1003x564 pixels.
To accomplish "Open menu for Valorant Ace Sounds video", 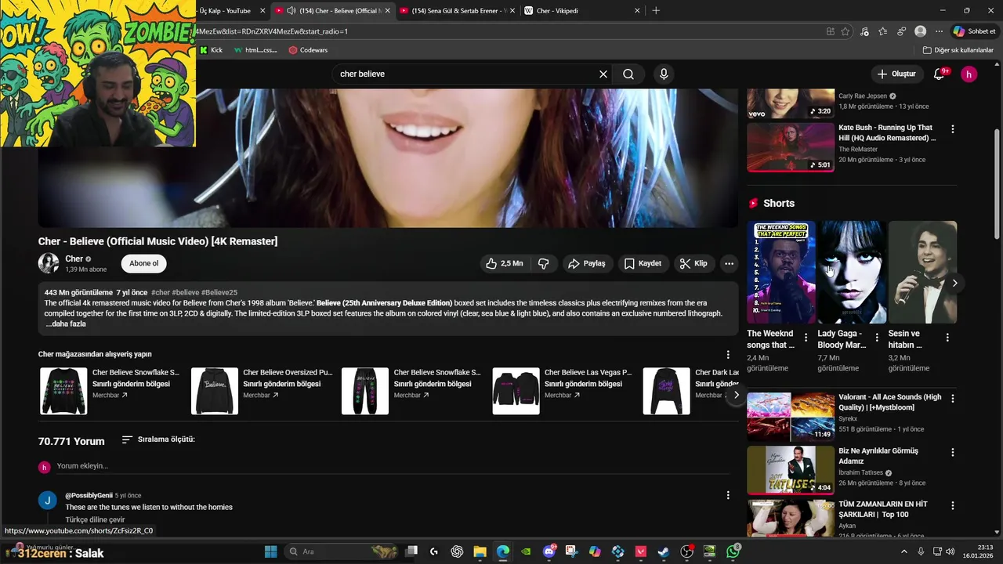I will click(953, 398).
